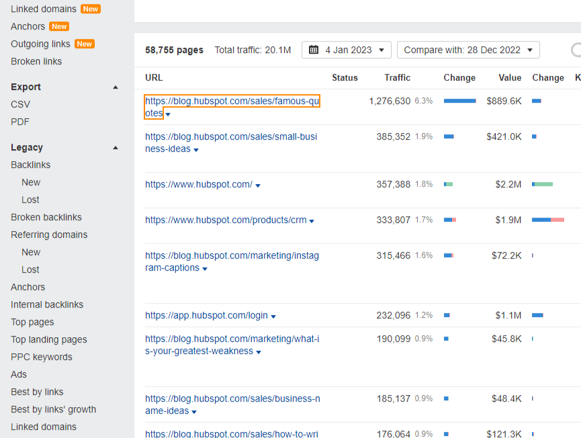Open the Compare with 28 Dec 2022 dropdown

click(x=468, y=50)
